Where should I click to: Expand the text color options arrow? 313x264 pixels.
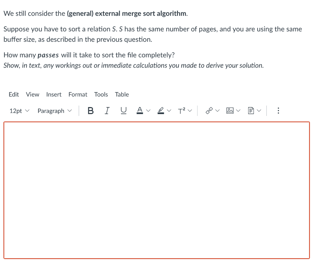pyautogui.click(x=148, y=110)
